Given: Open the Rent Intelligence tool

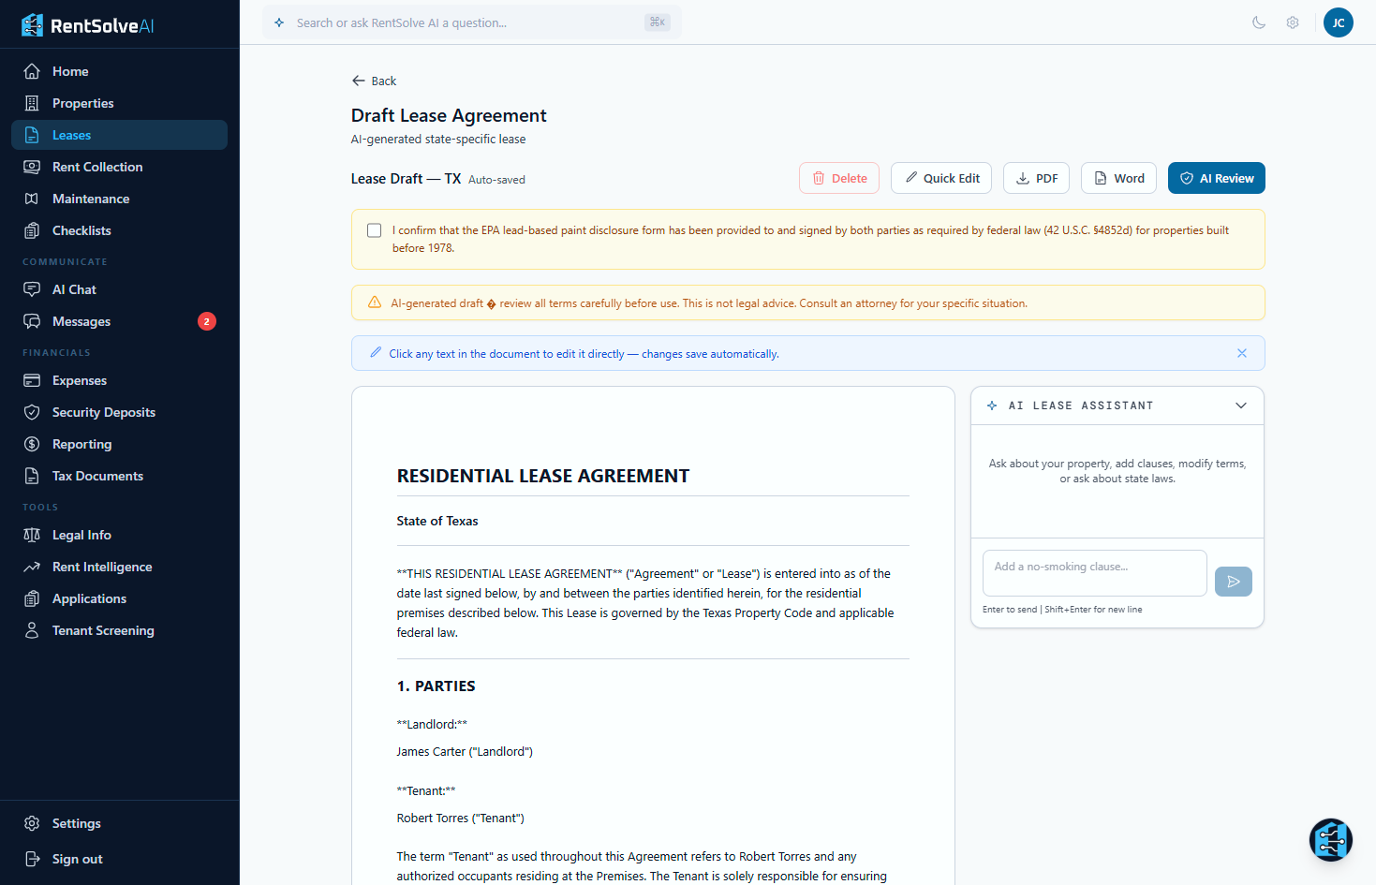Looking at the screenshot, I should (101, 566).
